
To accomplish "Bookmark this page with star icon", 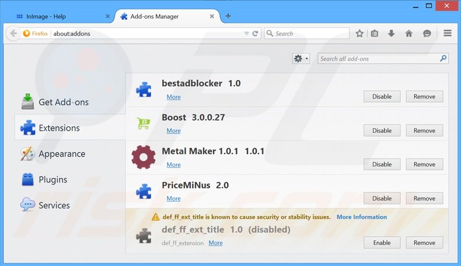I will pos(359,33).
